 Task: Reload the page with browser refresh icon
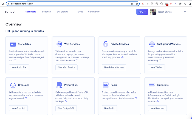click(x=3, y=4)
